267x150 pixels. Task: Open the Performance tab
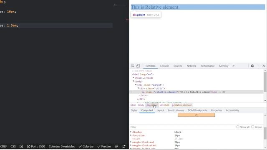point(208,66)
